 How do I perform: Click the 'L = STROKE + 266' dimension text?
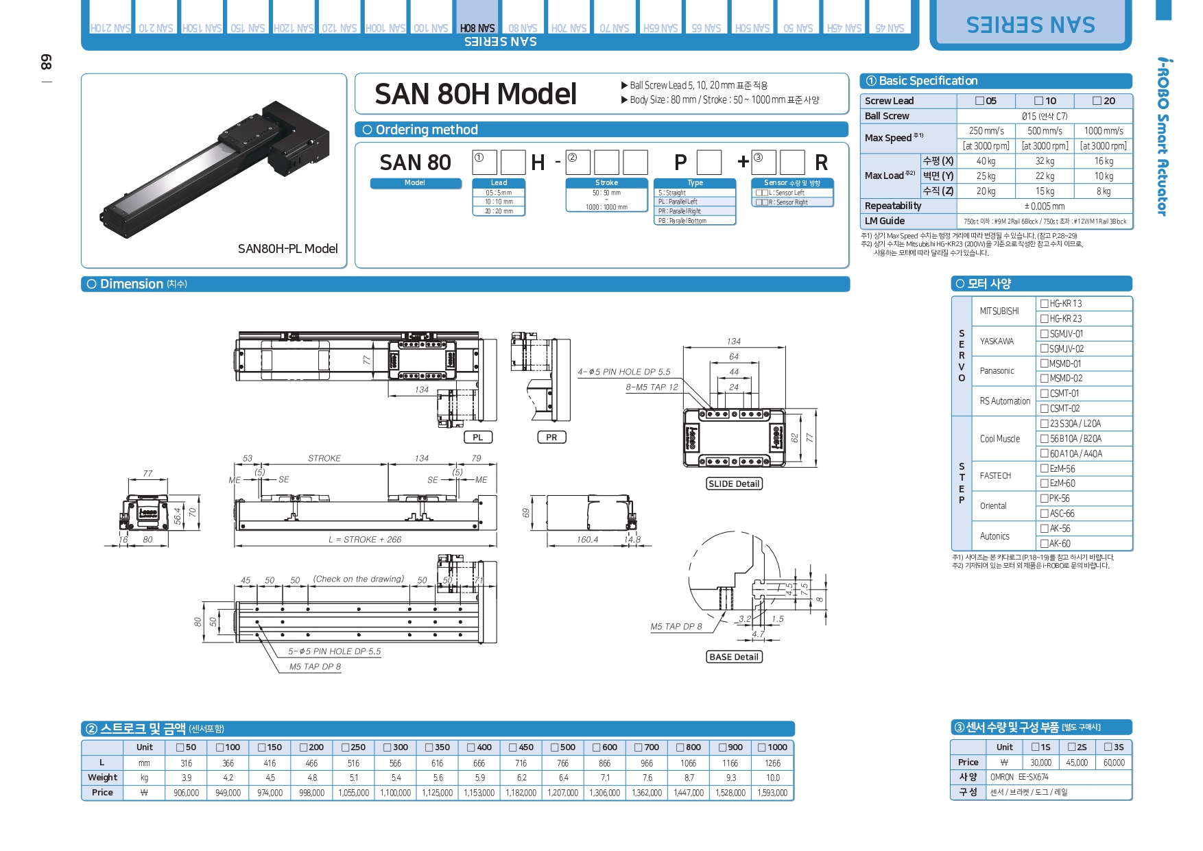tap(365, 540)
